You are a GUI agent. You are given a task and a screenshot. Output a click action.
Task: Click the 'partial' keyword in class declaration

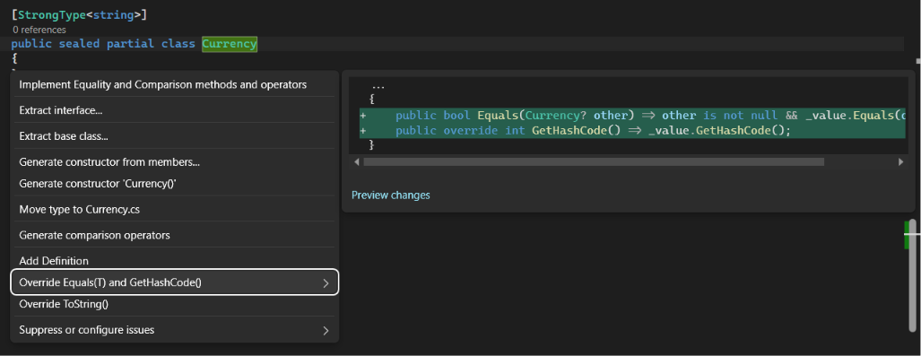pyautogui.click(x=130, y=43)
